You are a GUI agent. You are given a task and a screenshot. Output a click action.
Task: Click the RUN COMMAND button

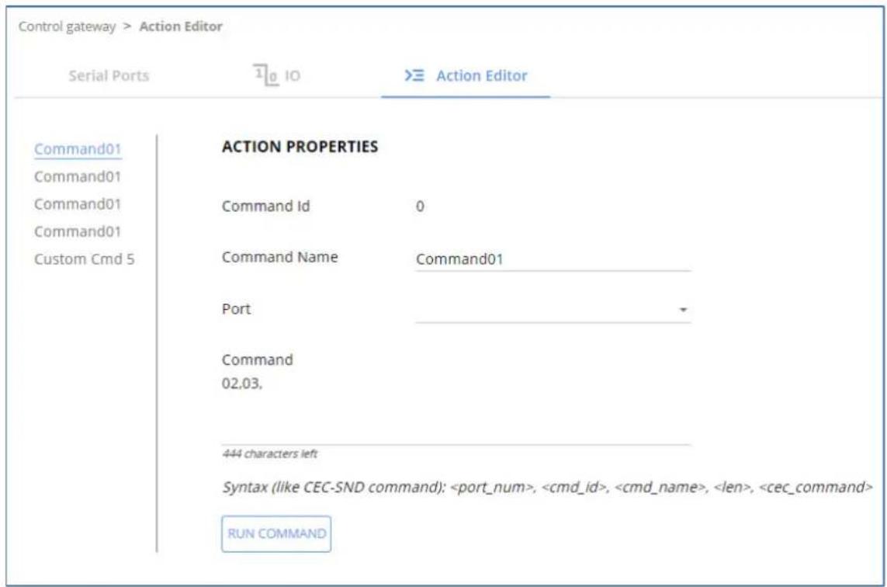tap(276, 533)
